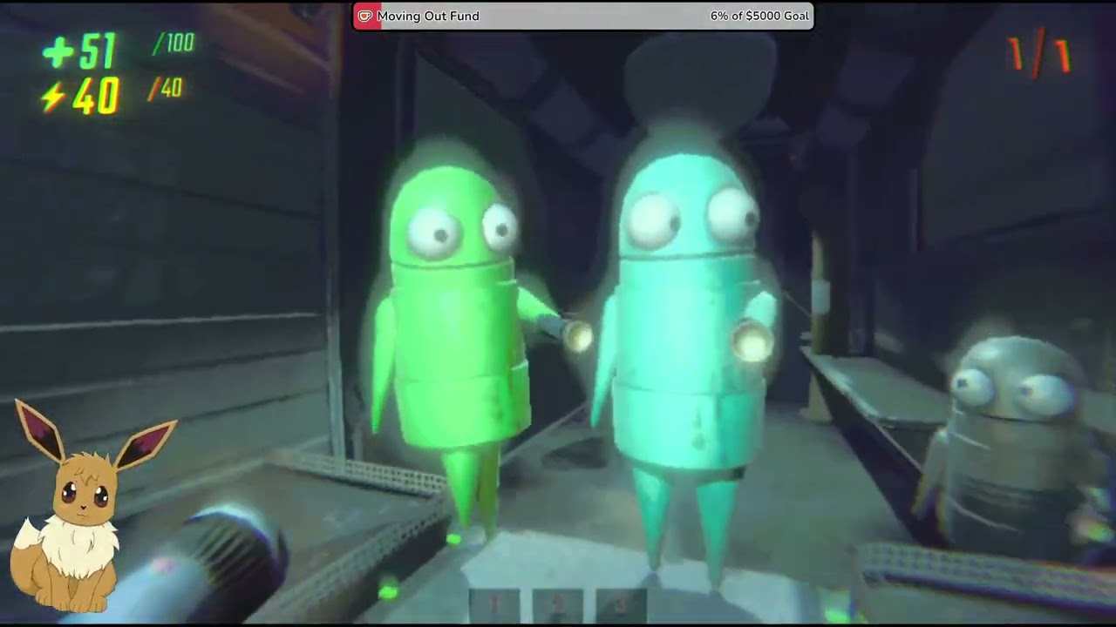This screenshot has width=1116, height=627.
Task: Click the "6% of $5000 Goal" text
Action: (759, 16)
